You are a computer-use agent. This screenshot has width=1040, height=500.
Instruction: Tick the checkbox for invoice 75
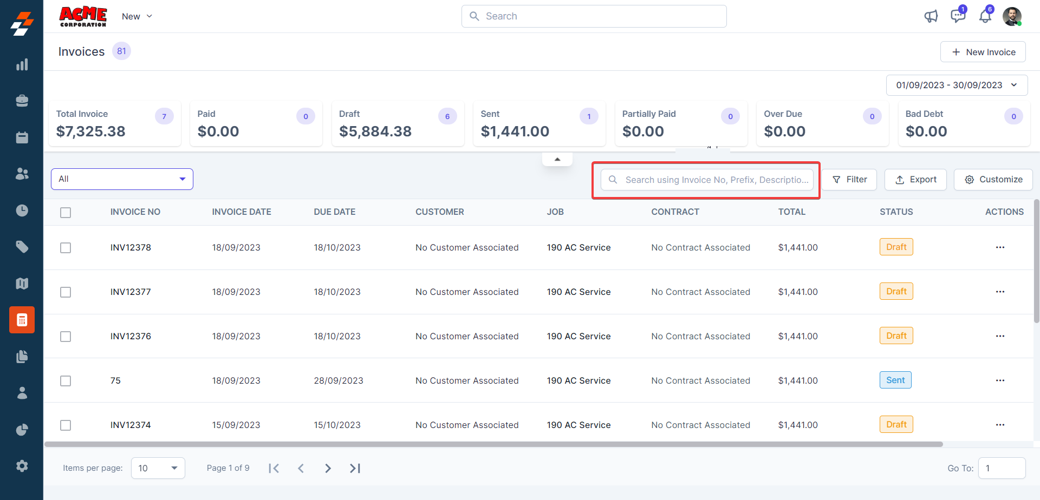66,381
